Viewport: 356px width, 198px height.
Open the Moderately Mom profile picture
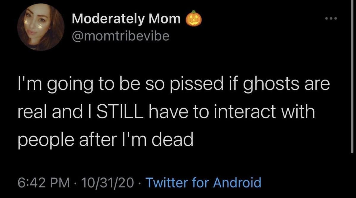click(x=41, y=27)
